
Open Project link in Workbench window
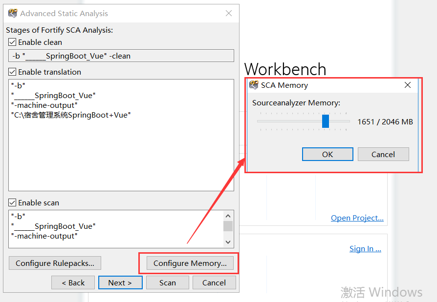pyautogui.click(x=357, y=218)
